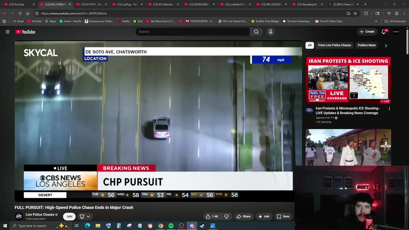Open Calculator from the taskbar

click(119, 226)
